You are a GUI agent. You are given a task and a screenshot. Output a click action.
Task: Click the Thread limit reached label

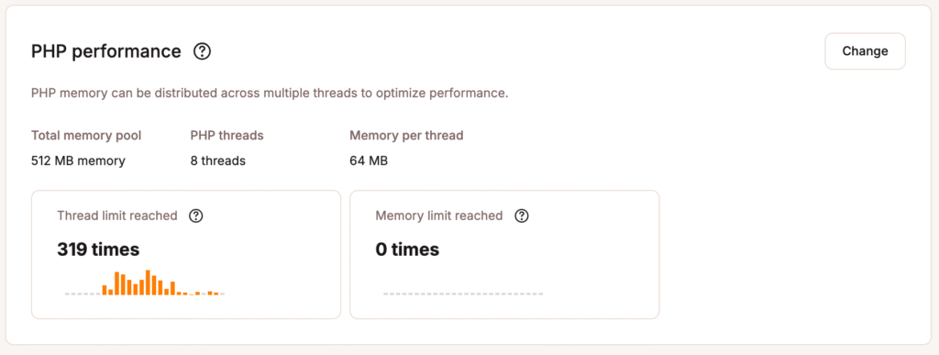[x=117, y=216]
